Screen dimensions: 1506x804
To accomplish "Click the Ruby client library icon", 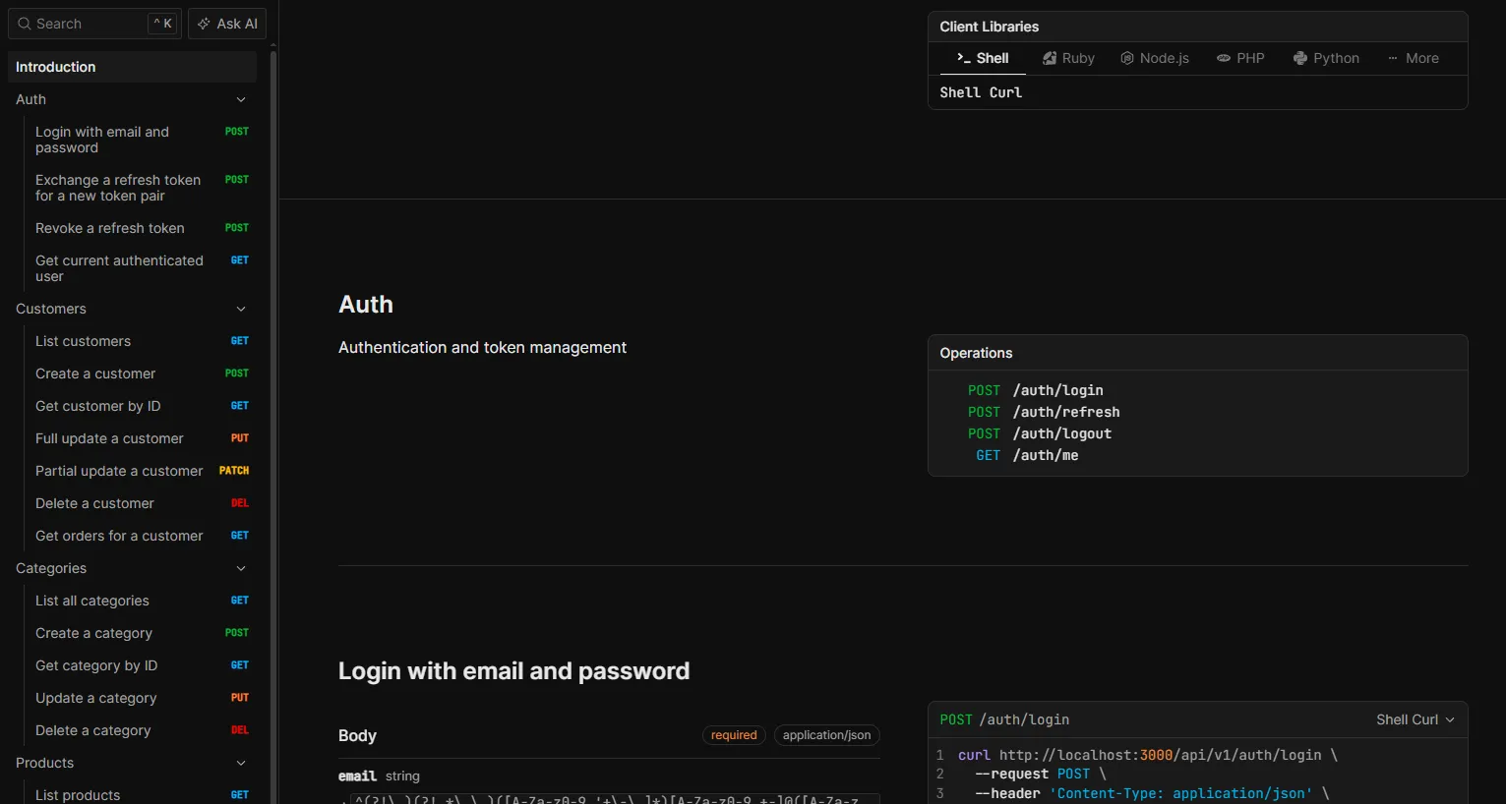I will tap(1050, 58).
